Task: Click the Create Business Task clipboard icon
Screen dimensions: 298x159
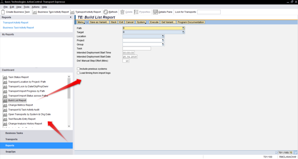Action: [x=3, y=12]
